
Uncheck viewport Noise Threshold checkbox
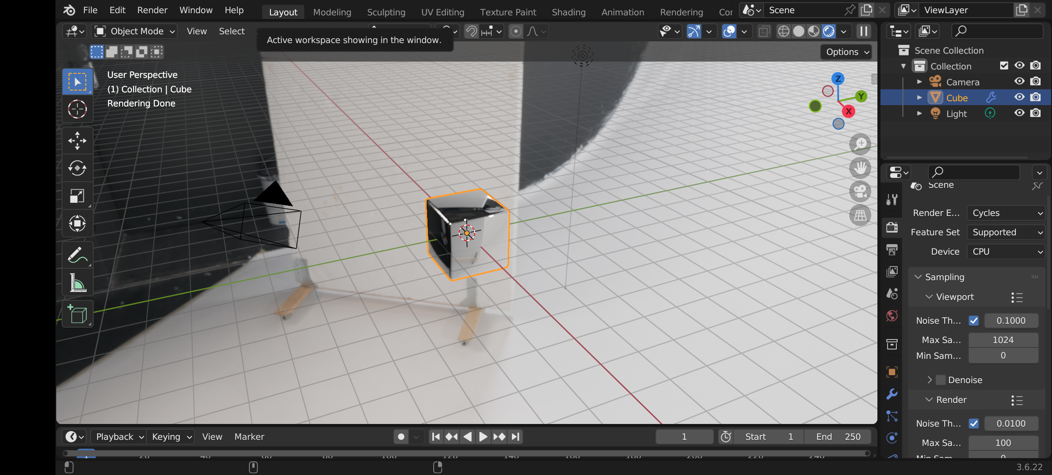pyautogui.click(x=974, y=321)
